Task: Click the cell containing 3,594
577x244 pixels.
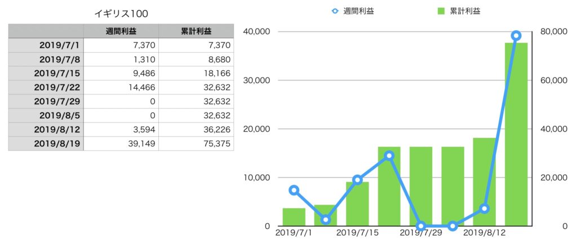Action: pos(121,129)
